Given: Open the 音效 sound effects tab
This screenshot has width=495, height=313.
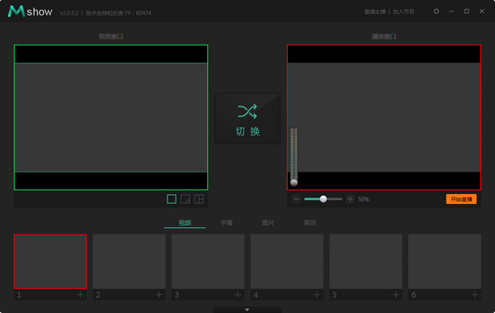Looking at the screenshot, I should [x=310, y=223].
